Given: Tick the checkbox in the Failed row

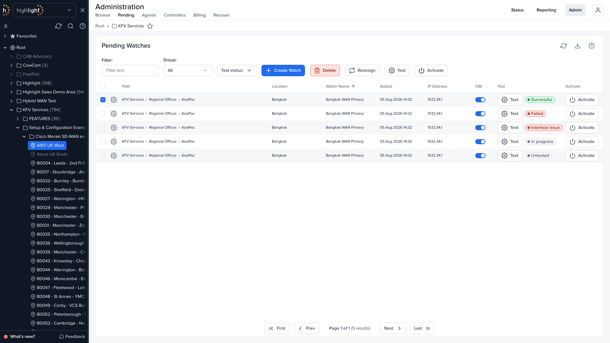Looking at the screenshot, I should point(103,114).
